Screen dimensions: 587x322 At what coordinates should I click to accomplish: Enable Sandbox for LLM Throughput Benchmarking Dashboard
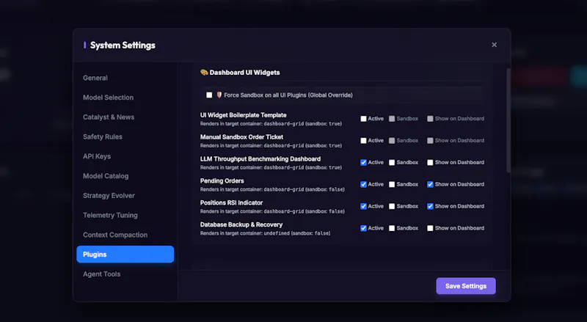point(392,163)
